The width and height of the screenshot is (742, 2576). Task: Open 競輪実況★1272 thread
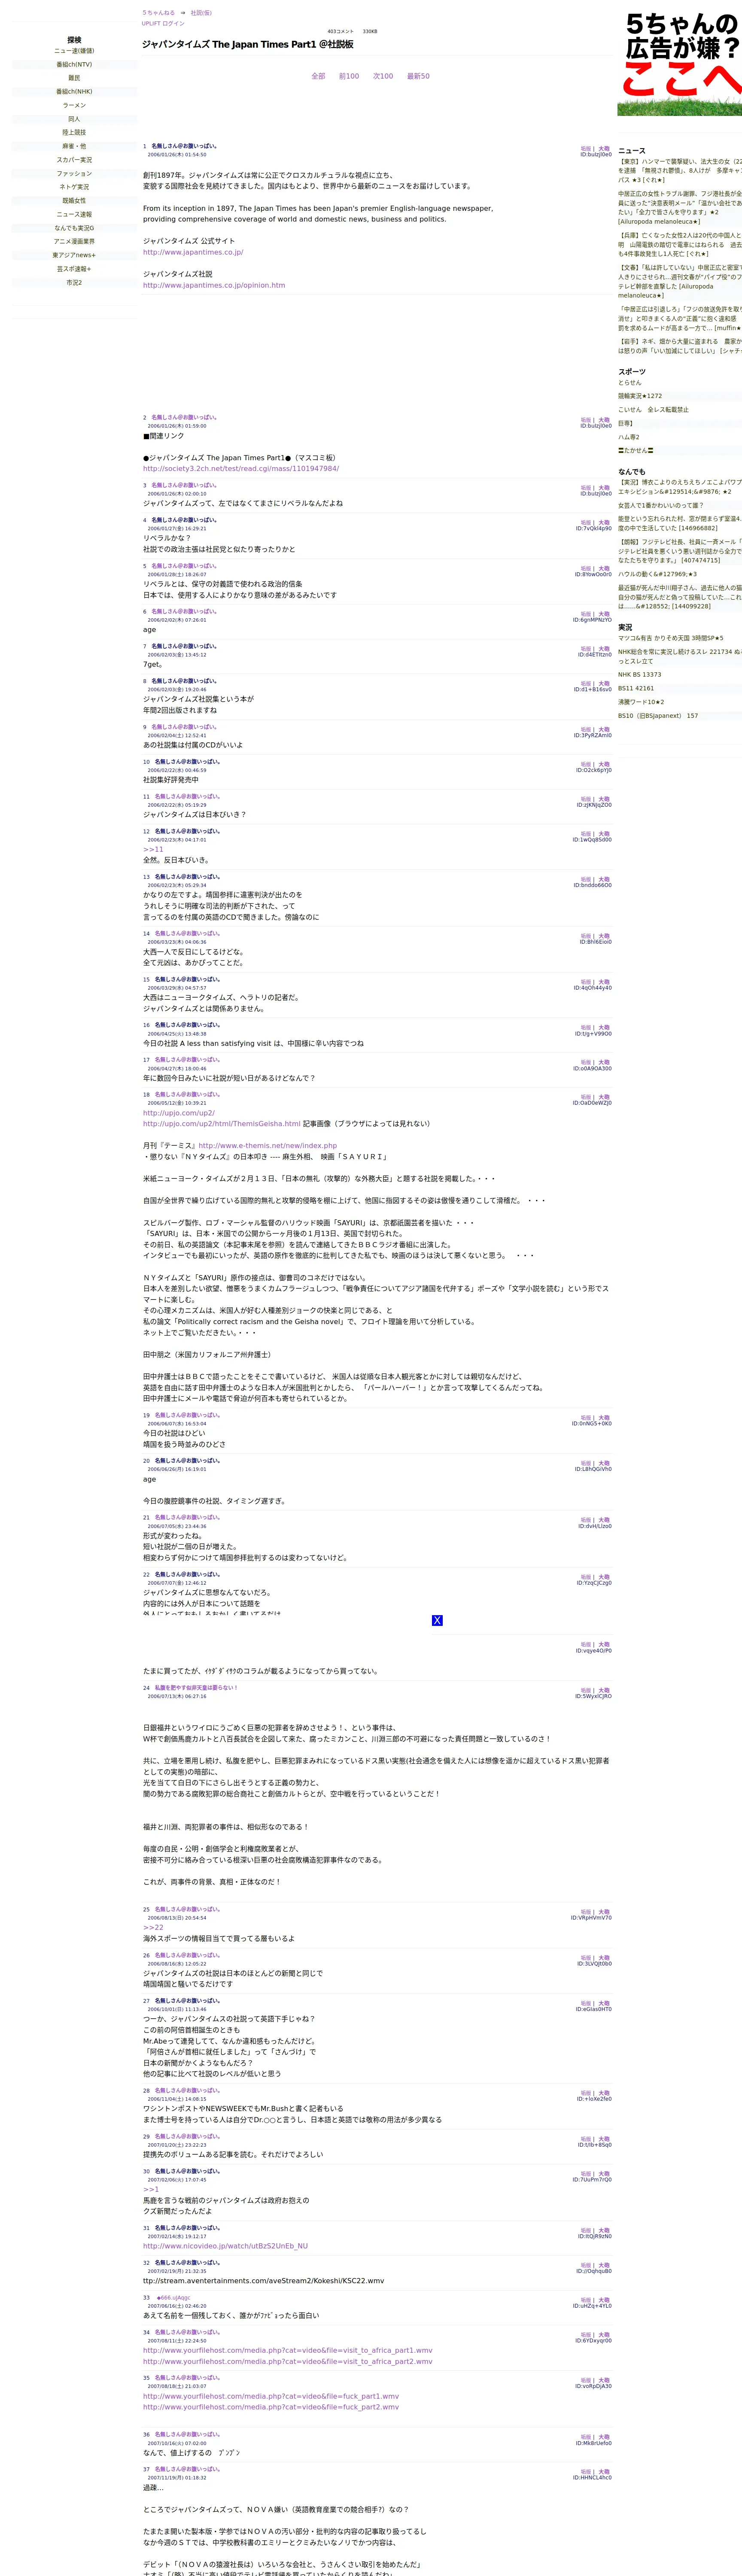pyautogui.click(x=640, y=396)
